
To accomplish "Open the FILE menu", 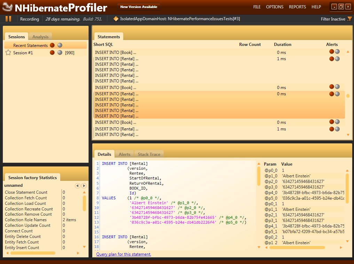I will (257, 7).
